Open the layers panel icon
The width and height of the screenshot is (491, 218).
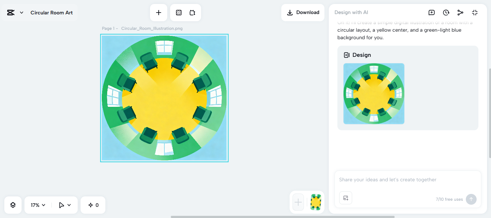click(13, 205)
